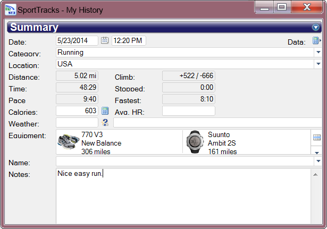Click the Location field showing USA
This screenshot has width=327, height=229.
tap(185, 64)
